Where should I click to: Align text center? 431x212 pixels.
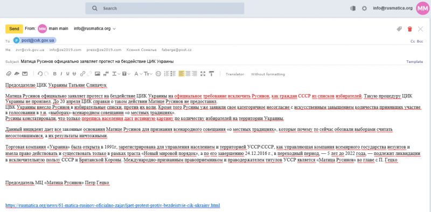point(188,74)
